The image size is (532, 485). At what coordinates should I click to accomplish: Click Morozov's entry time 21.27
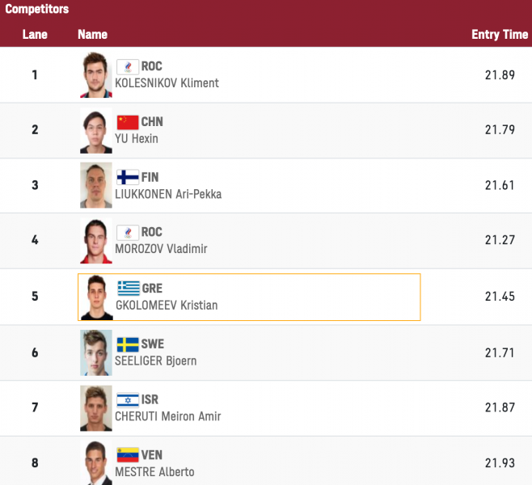(500, 241)
